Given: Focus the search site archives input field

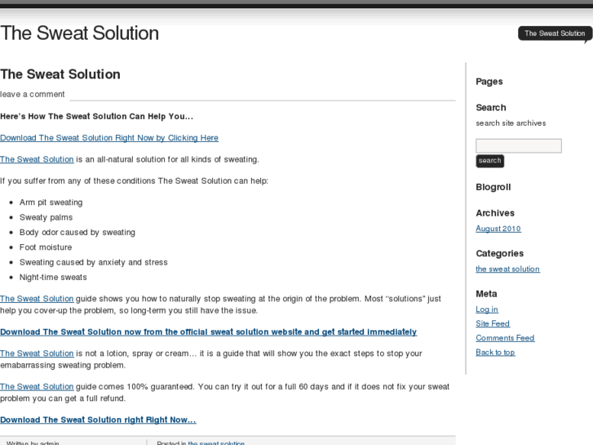Looking at the screenshot, I should pos(519,146).
